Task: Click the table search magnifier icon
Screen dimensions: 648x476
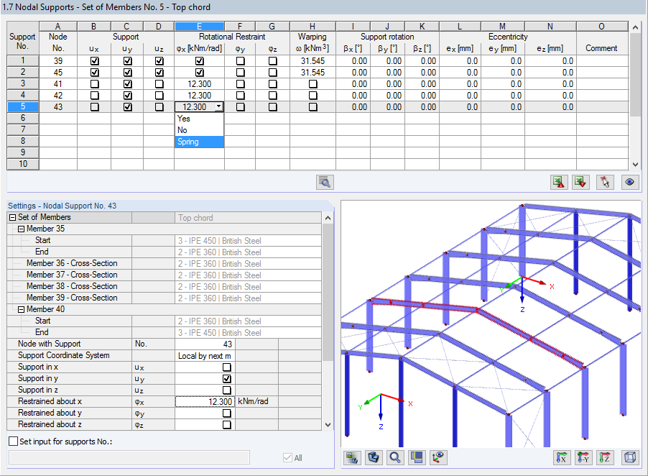Action: [x=325, y=183]
